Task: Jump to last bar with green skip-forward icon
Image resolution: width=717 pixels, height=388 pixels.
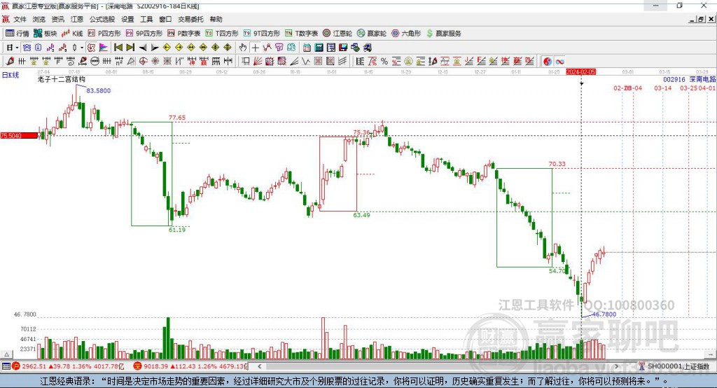Action: 130,48
